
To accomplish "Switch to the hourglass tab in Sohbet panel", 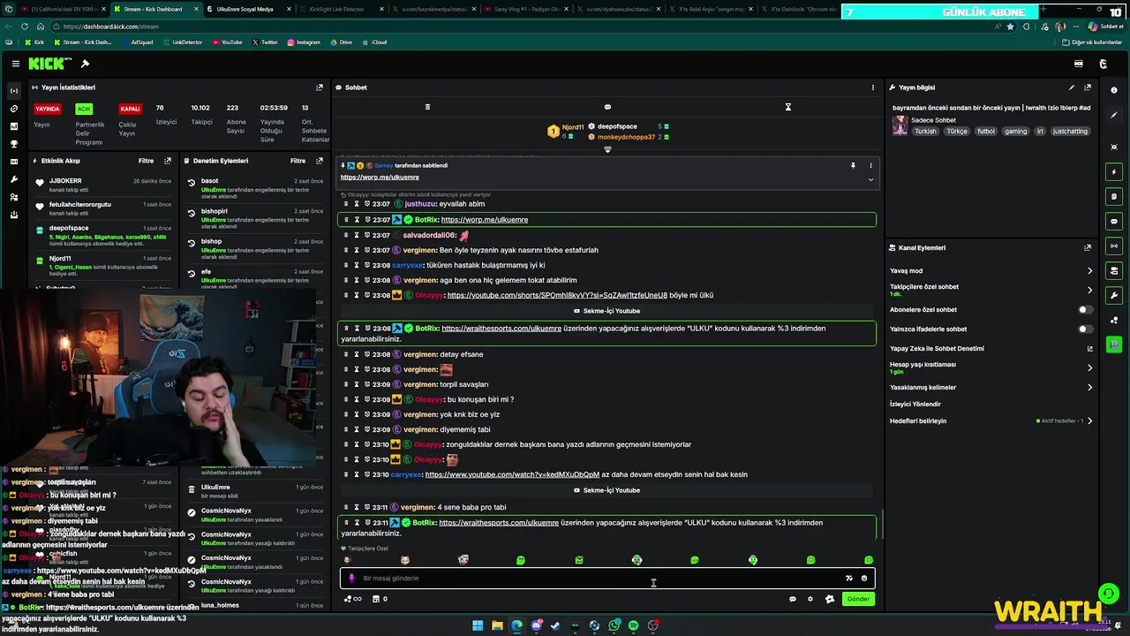I will [788, 107].
